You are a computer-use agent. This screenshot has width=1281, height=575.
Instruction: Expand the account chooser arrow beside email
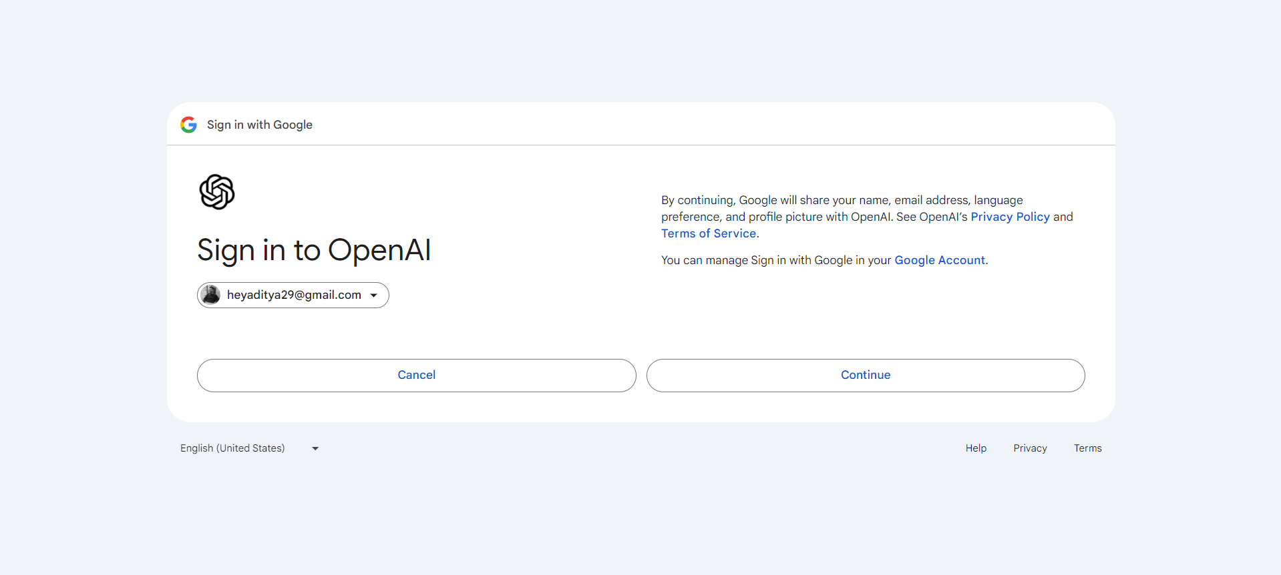[374, 296]
